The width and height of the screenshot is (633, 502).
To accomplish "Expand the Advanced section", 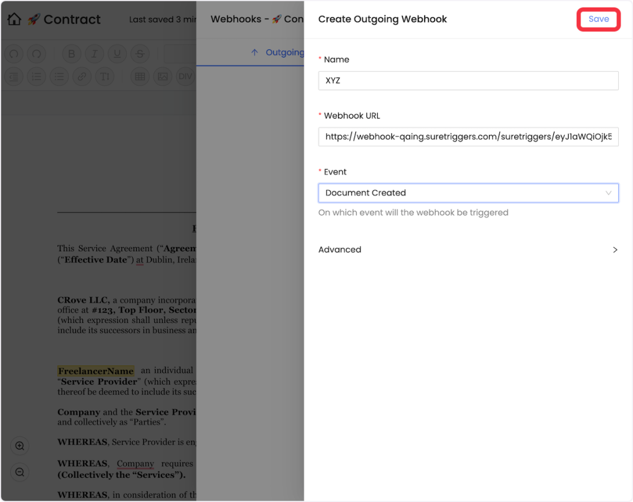I will (468, 249).
